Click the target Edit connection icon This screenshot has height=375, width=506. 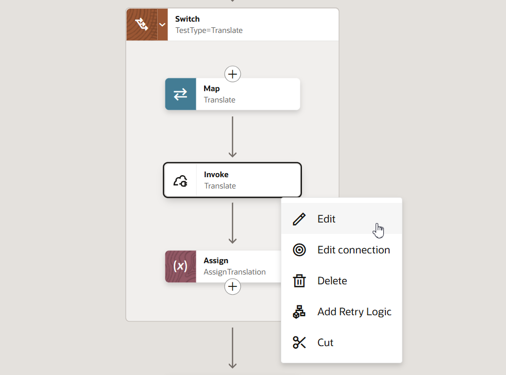[299, 250]
